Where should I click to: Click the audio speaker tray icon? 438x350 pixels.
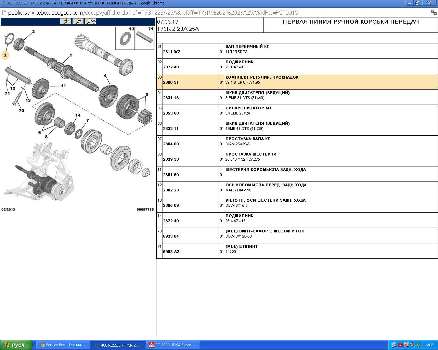(x=412, y=345)
